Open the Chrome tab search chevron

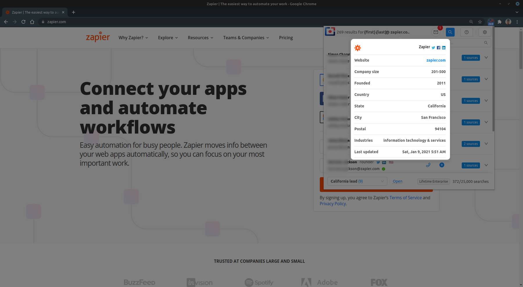pyautogui.click(x=517, y=12)
